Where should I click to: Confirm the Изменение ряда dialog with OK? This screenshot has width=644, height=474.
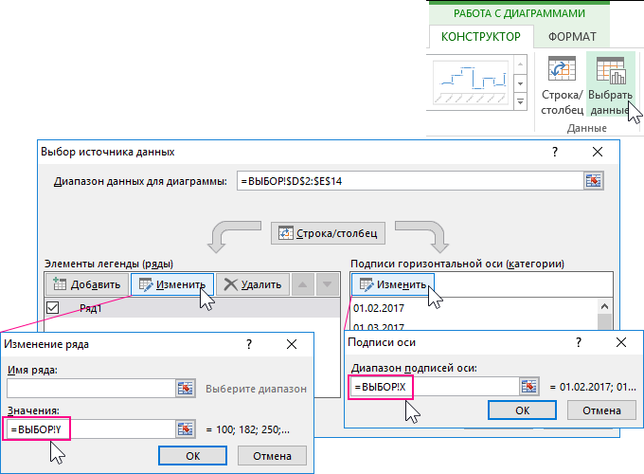point(192,455)
